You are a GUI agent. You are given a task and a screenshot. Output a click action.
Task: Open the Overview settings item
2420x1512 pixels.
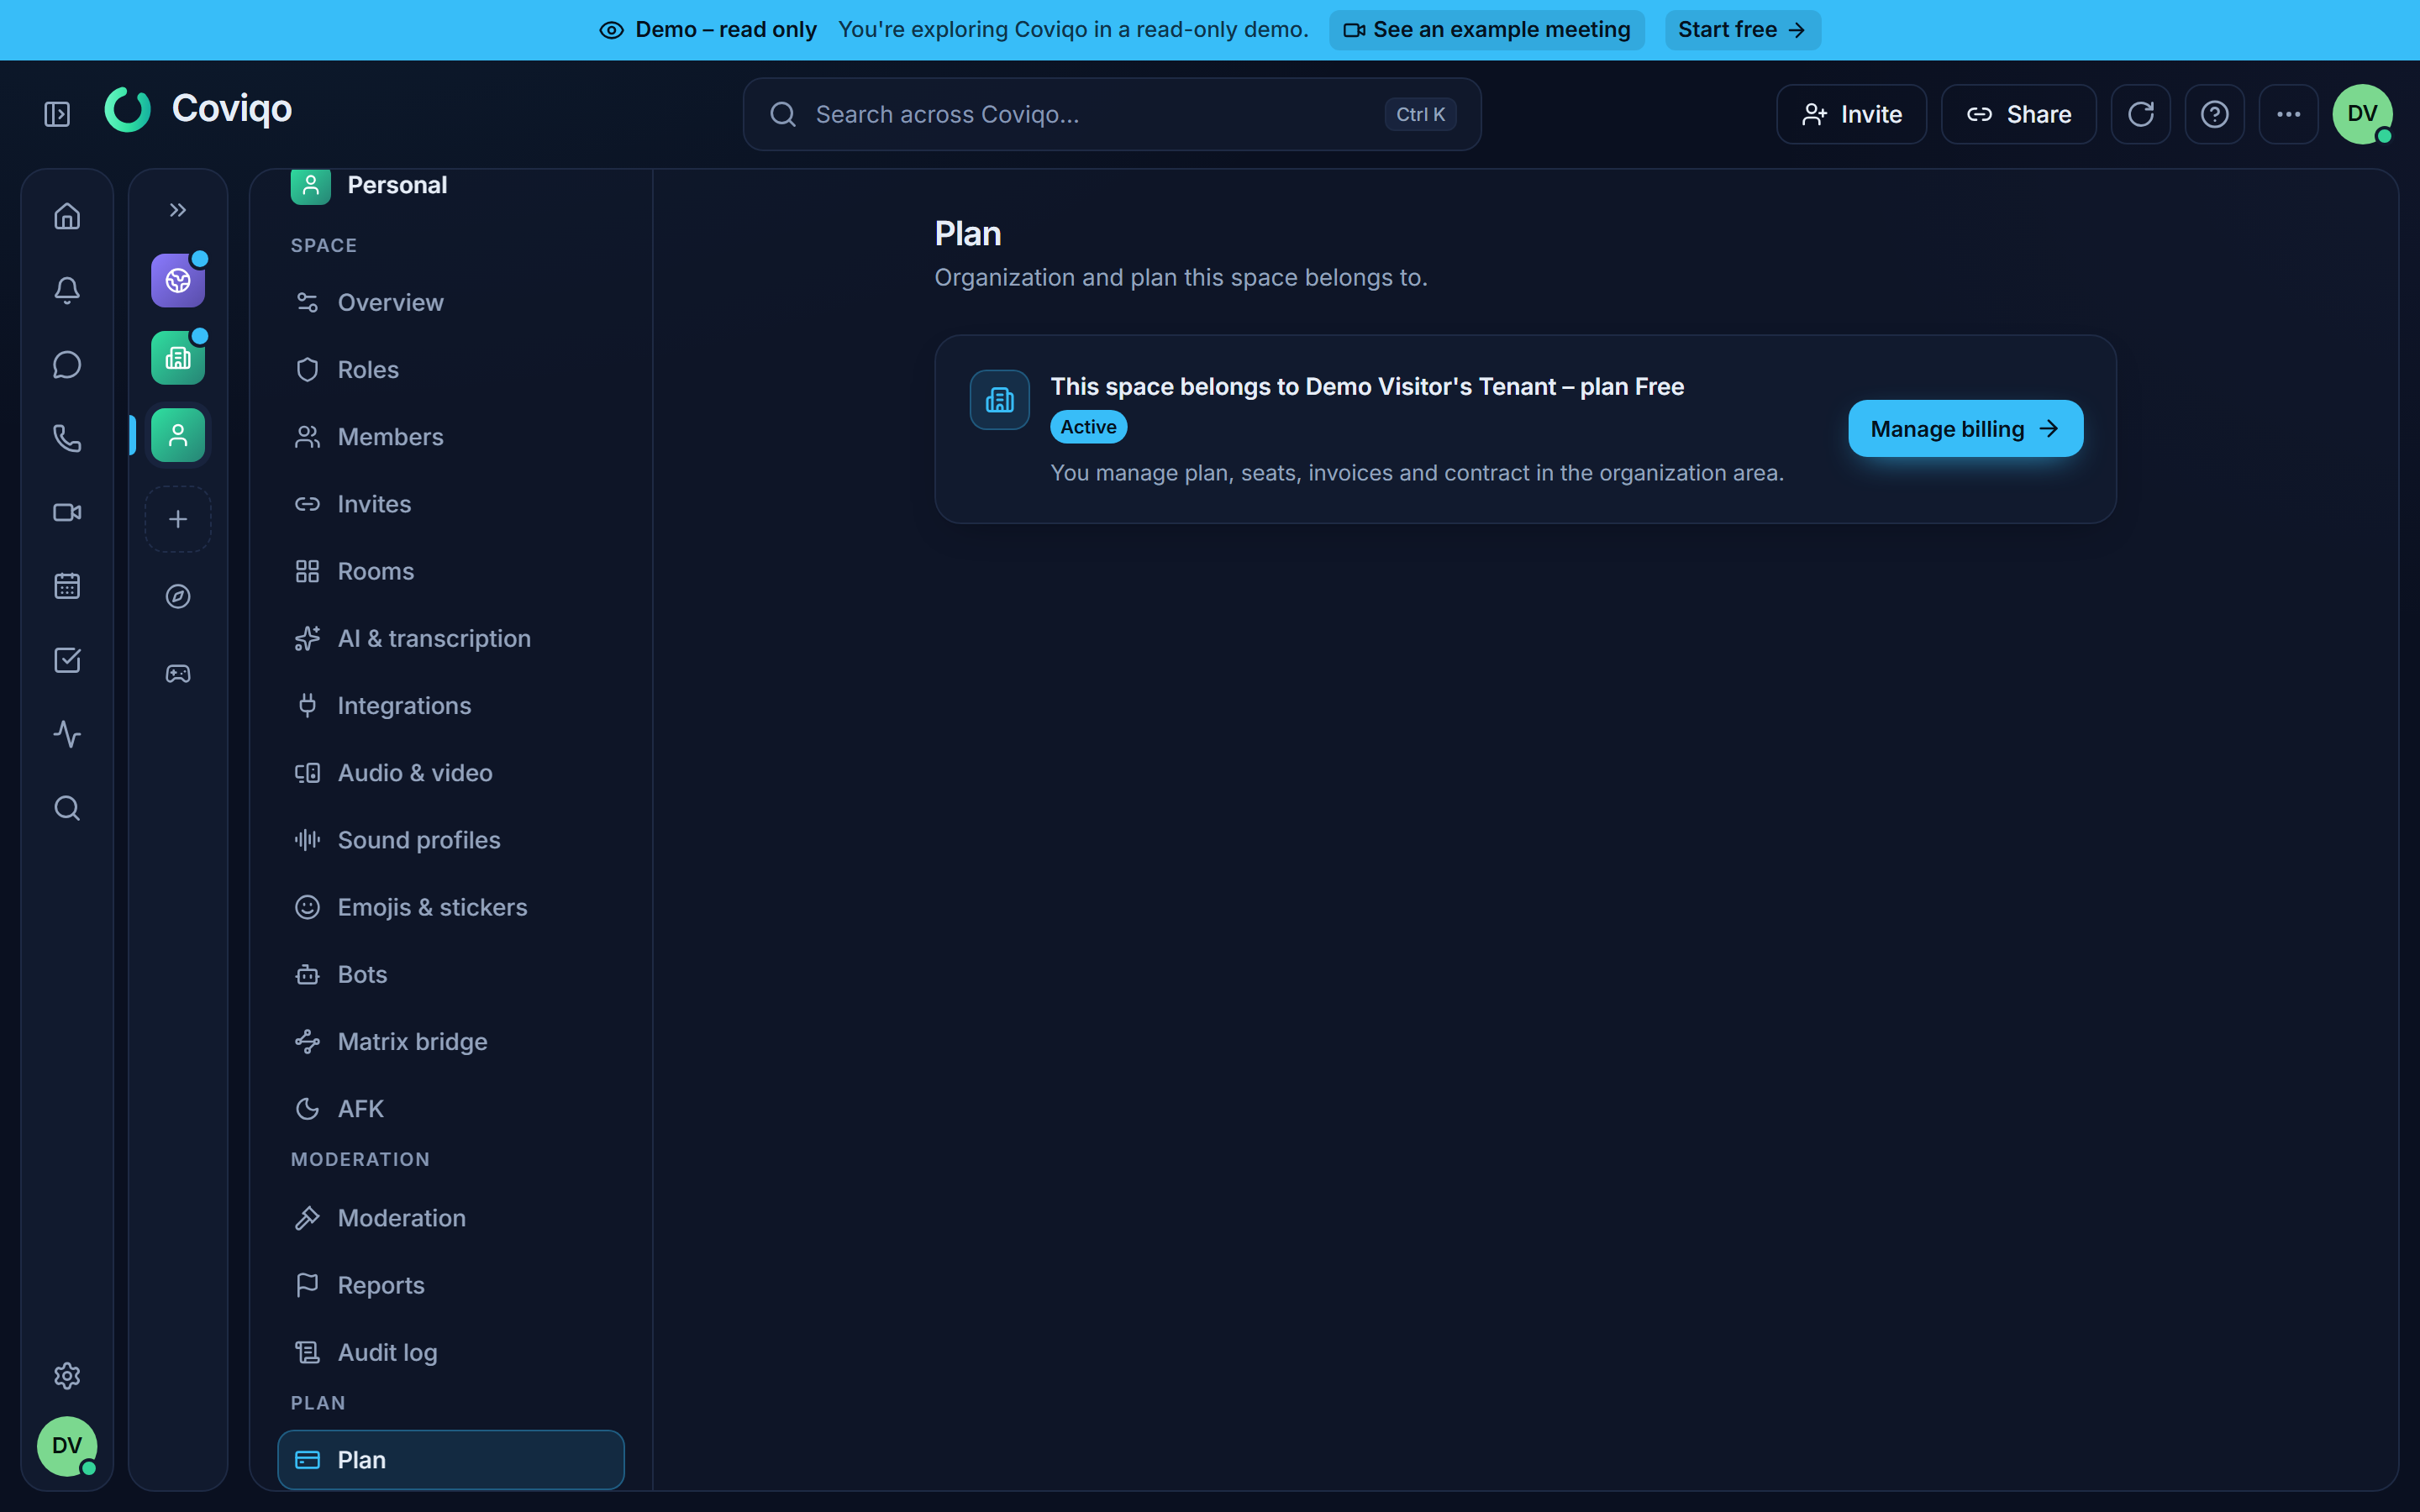pos(451,302)
